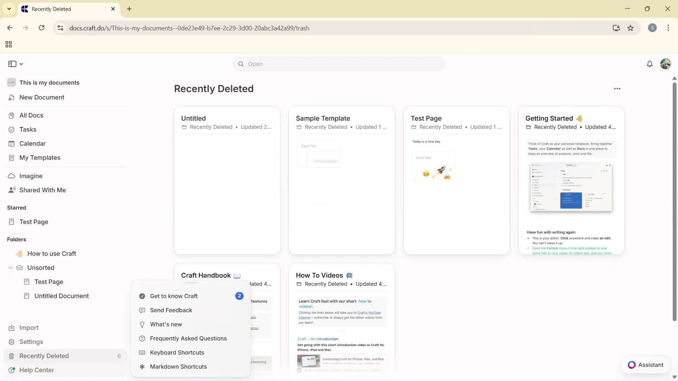Bookmark this page with star icon
The width and height of the screenshot is (678, 381).
[x=630, y=28]
